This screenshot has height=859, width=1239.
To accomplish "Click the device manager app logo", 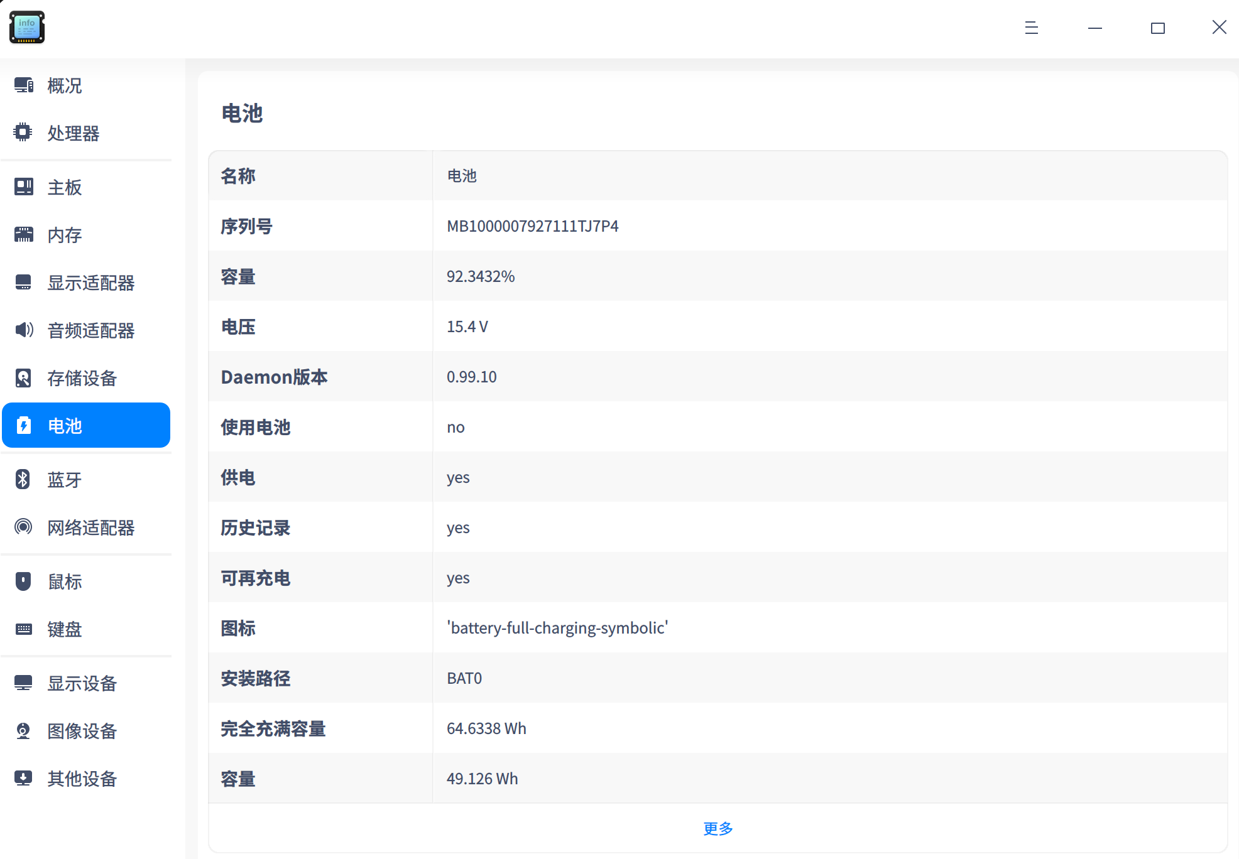I will [x=27, y=28].
